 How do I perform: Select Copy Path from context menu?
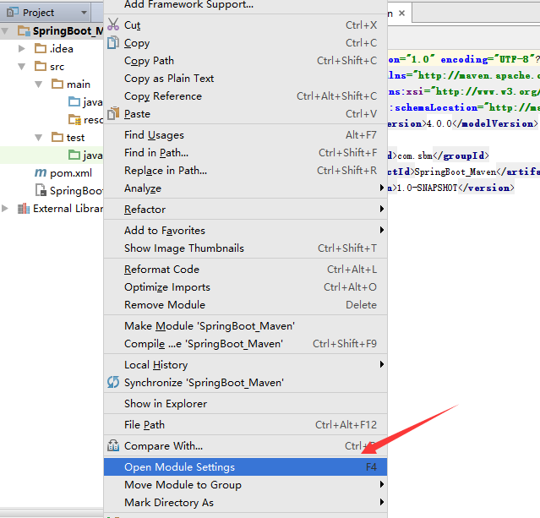(245, 60)
